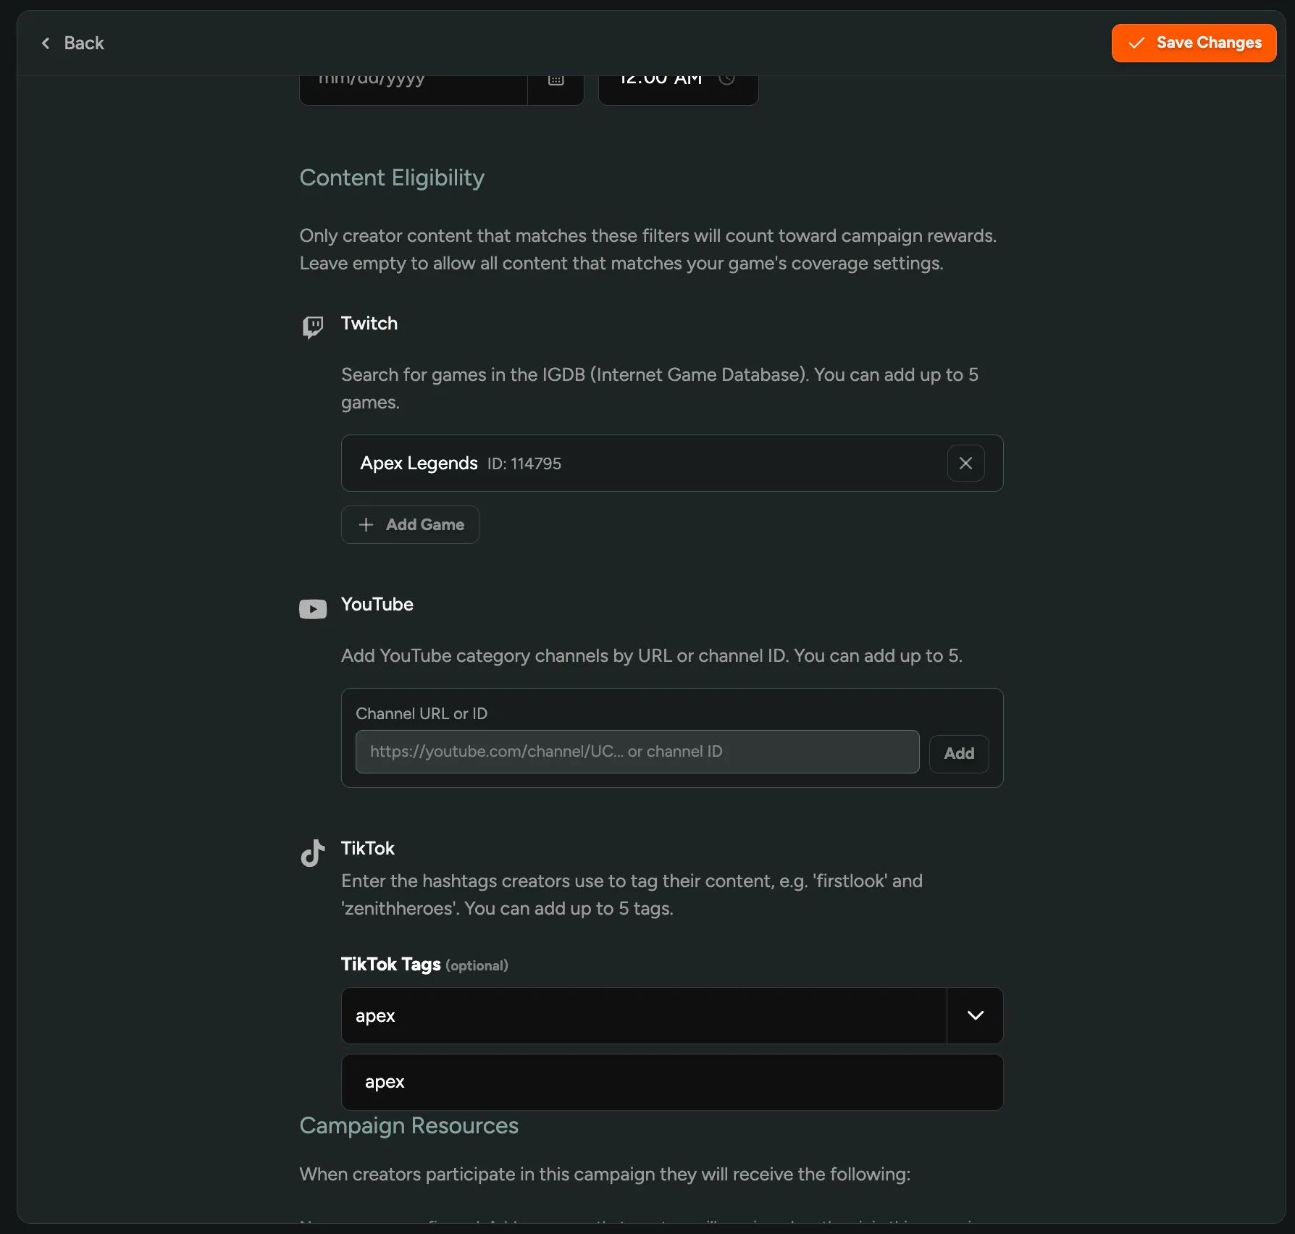The height and width of the screenshot is (1234, 1295).
Task: Open the calendar icon on the date field
Action: tap(556, 78)
